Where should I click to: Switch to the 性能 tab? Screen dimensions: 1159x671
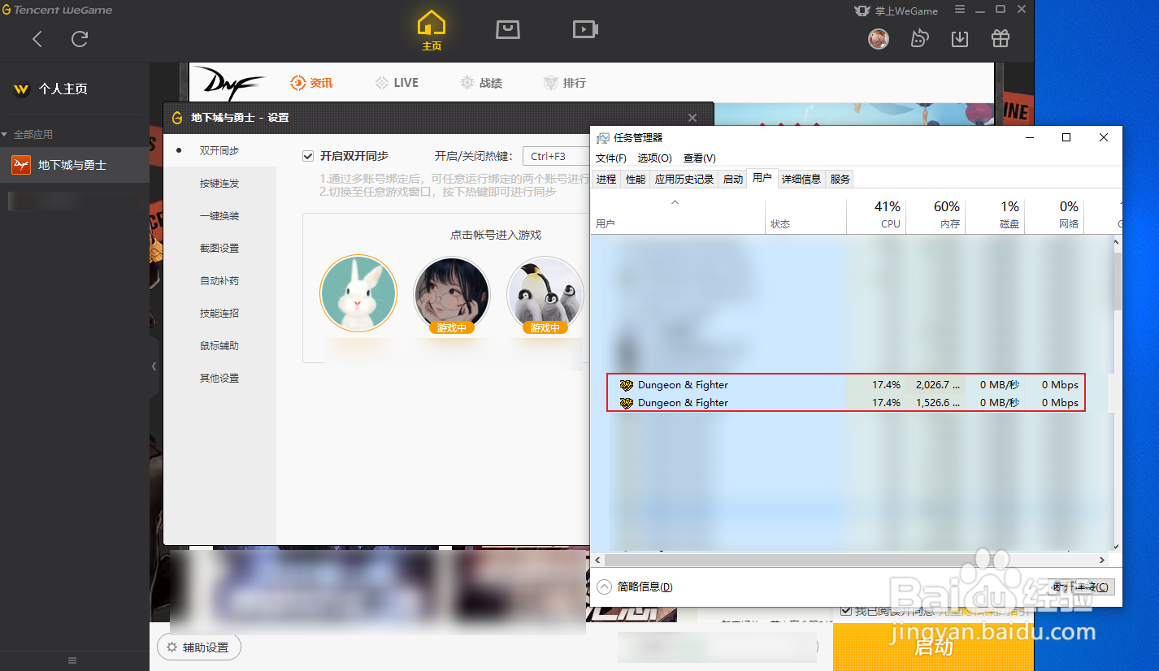(636, 180)
